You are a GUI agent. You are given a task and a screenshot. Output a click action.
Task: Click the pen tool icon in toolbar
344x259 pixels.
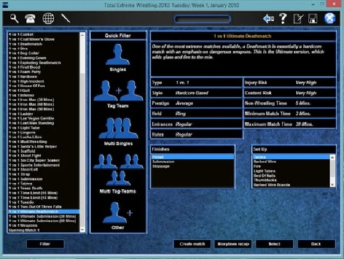coord(66,18)
